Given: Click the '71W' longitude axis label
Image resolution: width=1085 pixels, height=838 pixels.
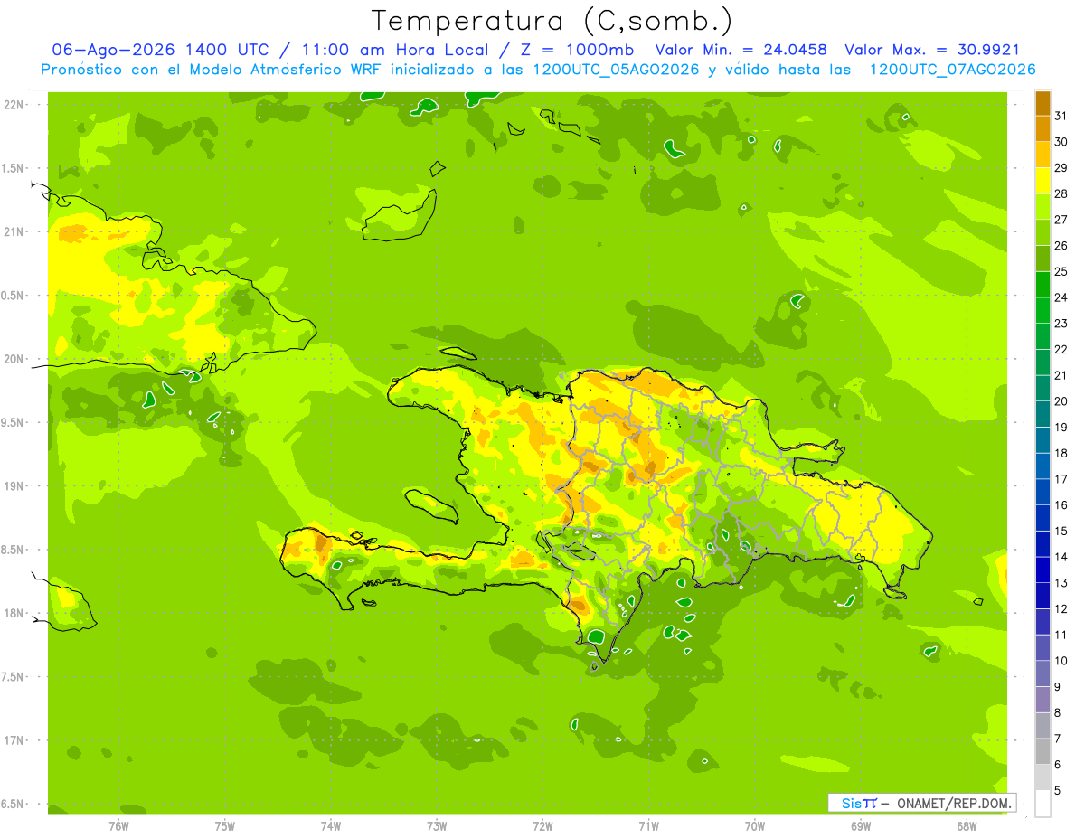Looking at the screenshot, I should 648,826.
